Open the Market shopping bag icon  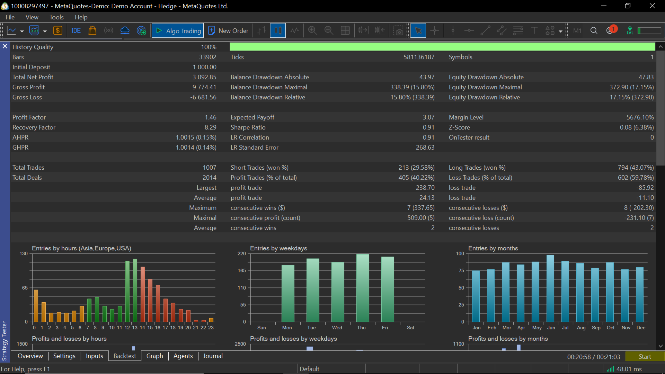(x=92, y=31)
